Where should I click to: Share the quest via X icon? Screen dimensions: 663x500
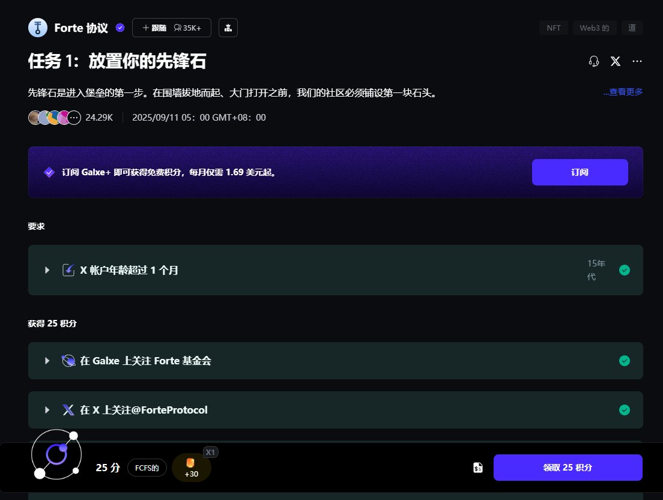[x=615, y=61]
